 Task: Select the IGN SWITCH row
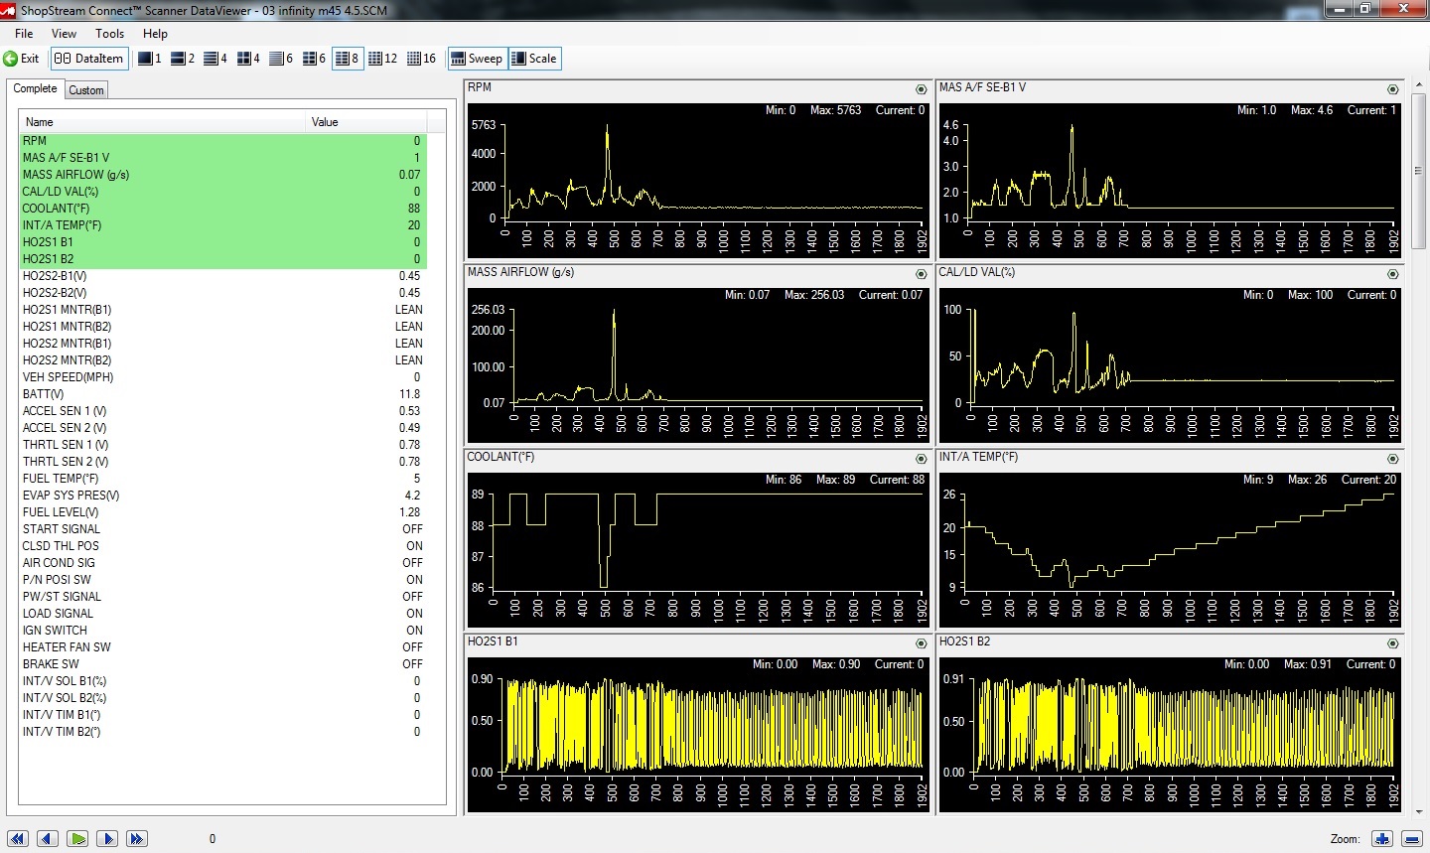(x=222, y=631)
